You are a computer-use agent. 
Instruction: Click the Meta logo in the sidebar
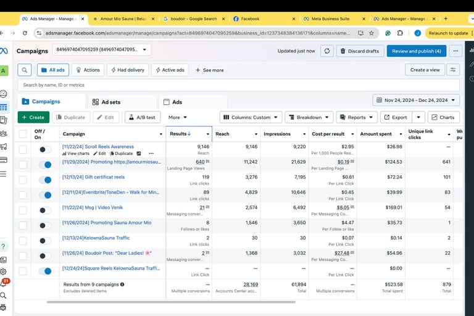[4, 51]
